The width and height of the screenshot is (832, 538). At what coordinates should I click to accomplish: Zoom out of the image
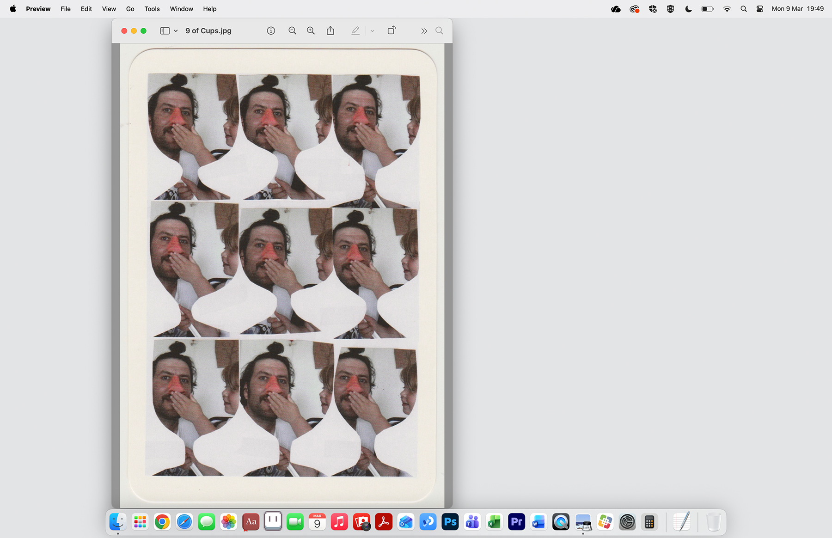click(292, 31)
